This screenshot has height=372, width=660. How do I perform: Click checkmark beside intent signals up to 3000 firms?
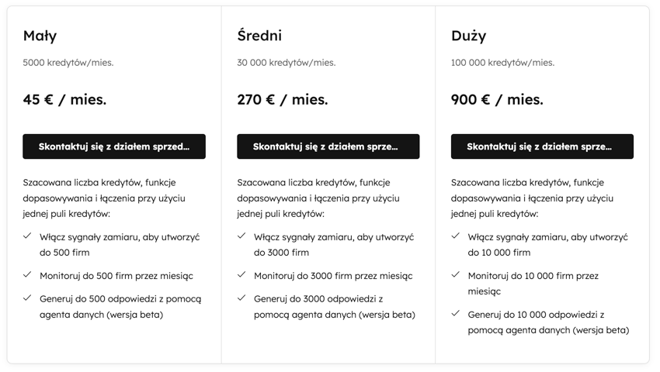click(x=241, y=236)
